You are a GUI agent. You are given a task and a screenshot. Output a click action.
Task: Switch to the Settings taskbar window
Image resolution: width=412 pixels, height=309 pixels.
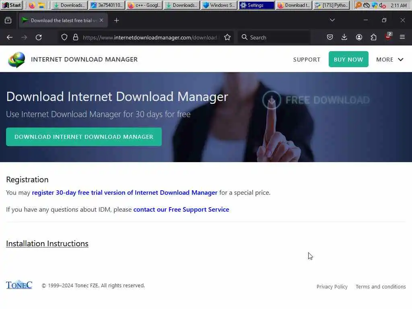(256, 5)
